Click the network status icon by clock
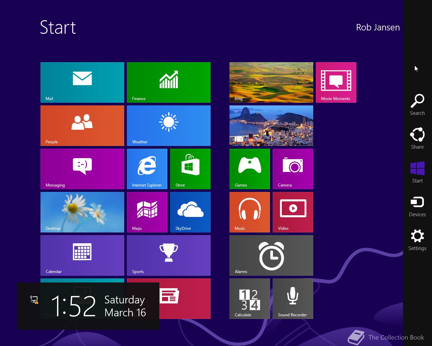The image size is (432, 346). coord(34,299)
